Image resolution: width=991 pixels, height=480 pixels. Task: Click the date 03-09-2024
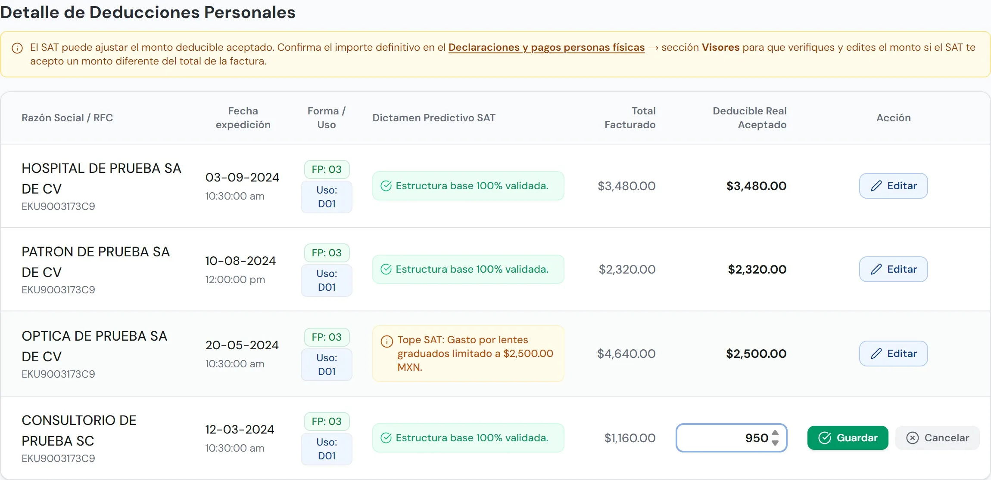[242, 177]
